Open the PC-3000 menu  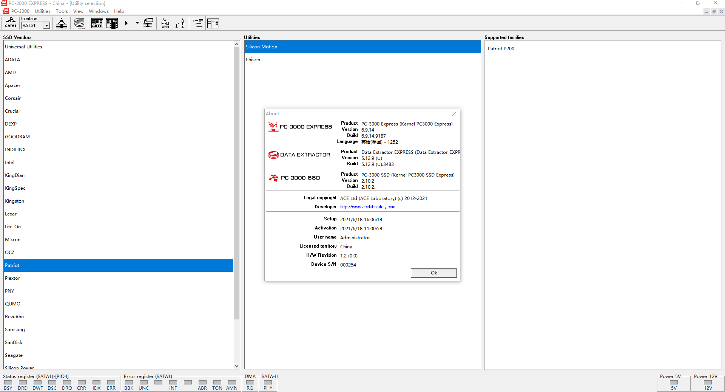click(x=20, y=11)
